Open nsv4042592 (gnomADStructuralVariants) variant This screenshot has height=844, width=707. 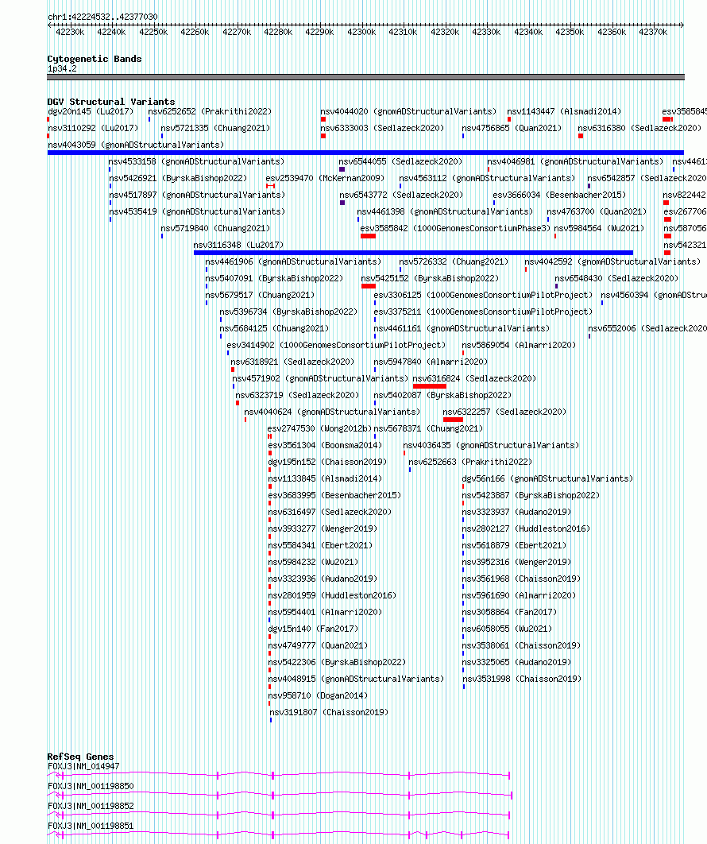[x=612, y=261]
